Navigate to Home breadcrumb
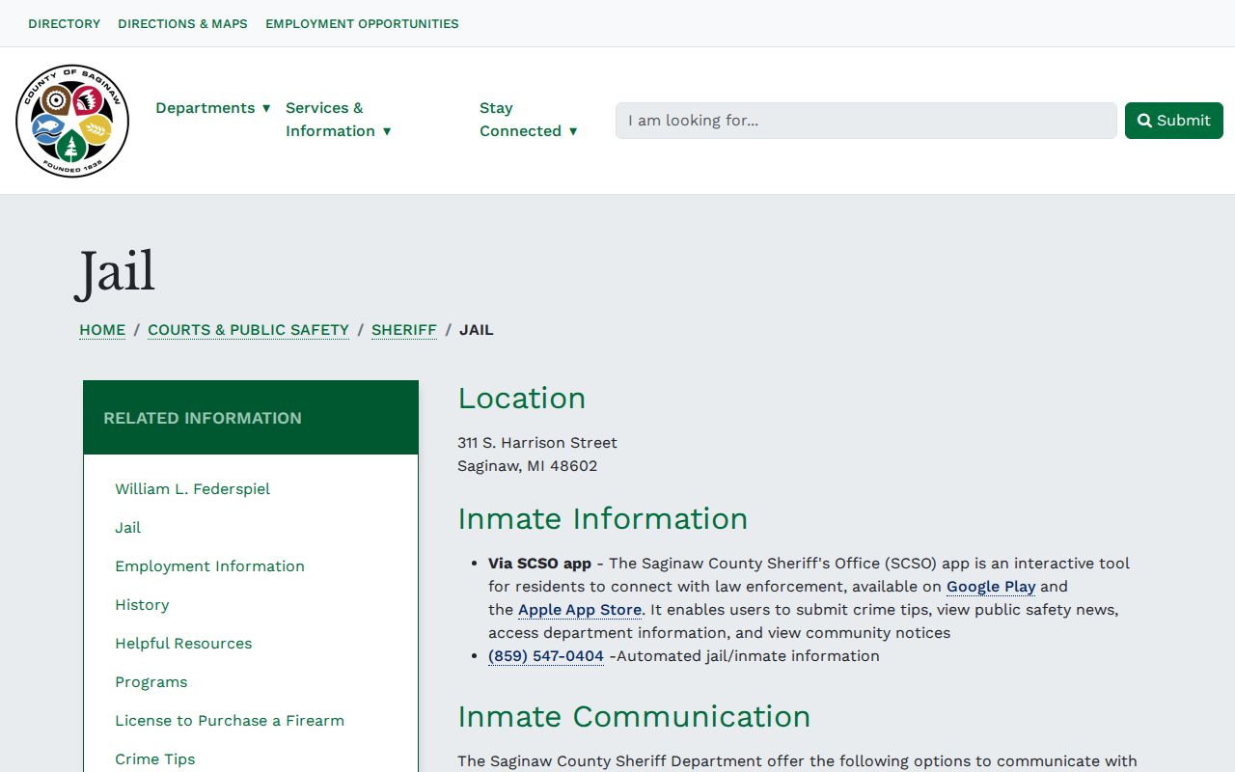Screen dimensions: 1235x772 102,330
